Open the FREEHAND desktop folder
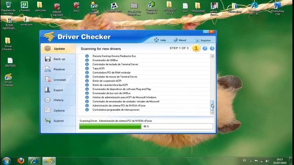 [x=198, y=7]
